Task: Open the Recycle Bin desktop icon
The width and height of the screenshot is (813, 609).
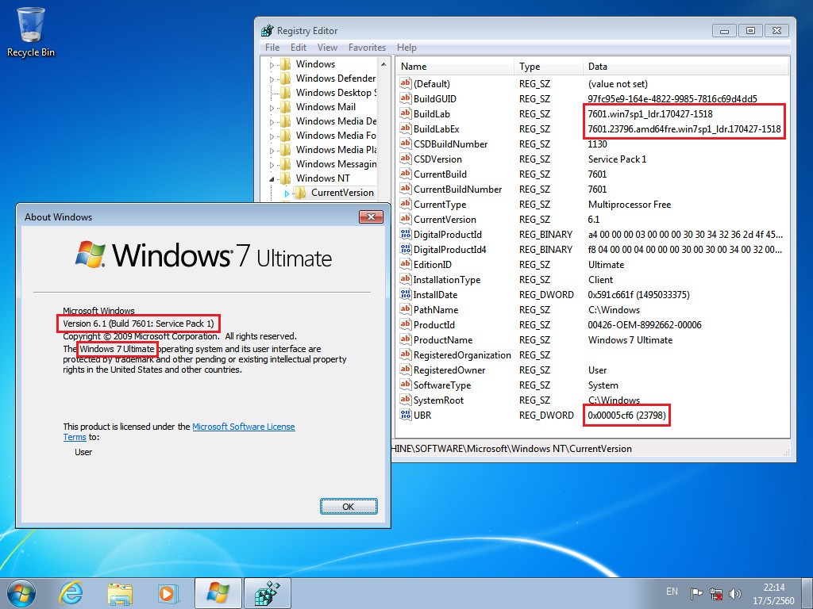Action: pyautogui.click(x=31, y=32)
